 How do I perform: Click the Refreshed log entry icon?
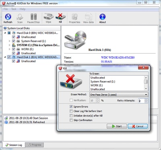tap(6, 122)
